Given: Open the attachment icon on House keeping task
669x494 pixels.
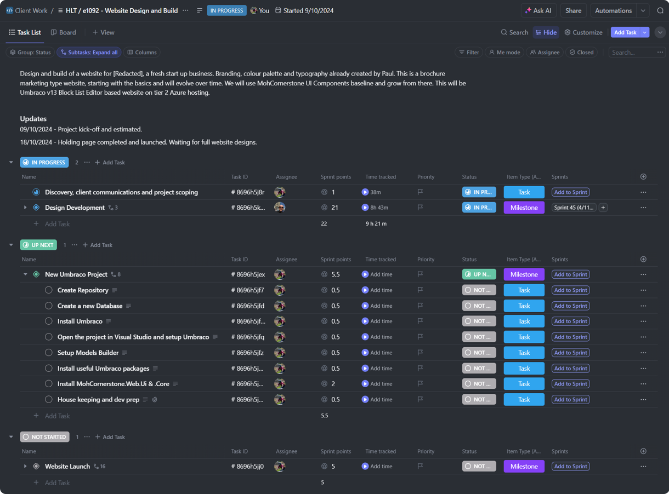Looking at the screenshot, I should pyautogui.click(x=155, y=399).
